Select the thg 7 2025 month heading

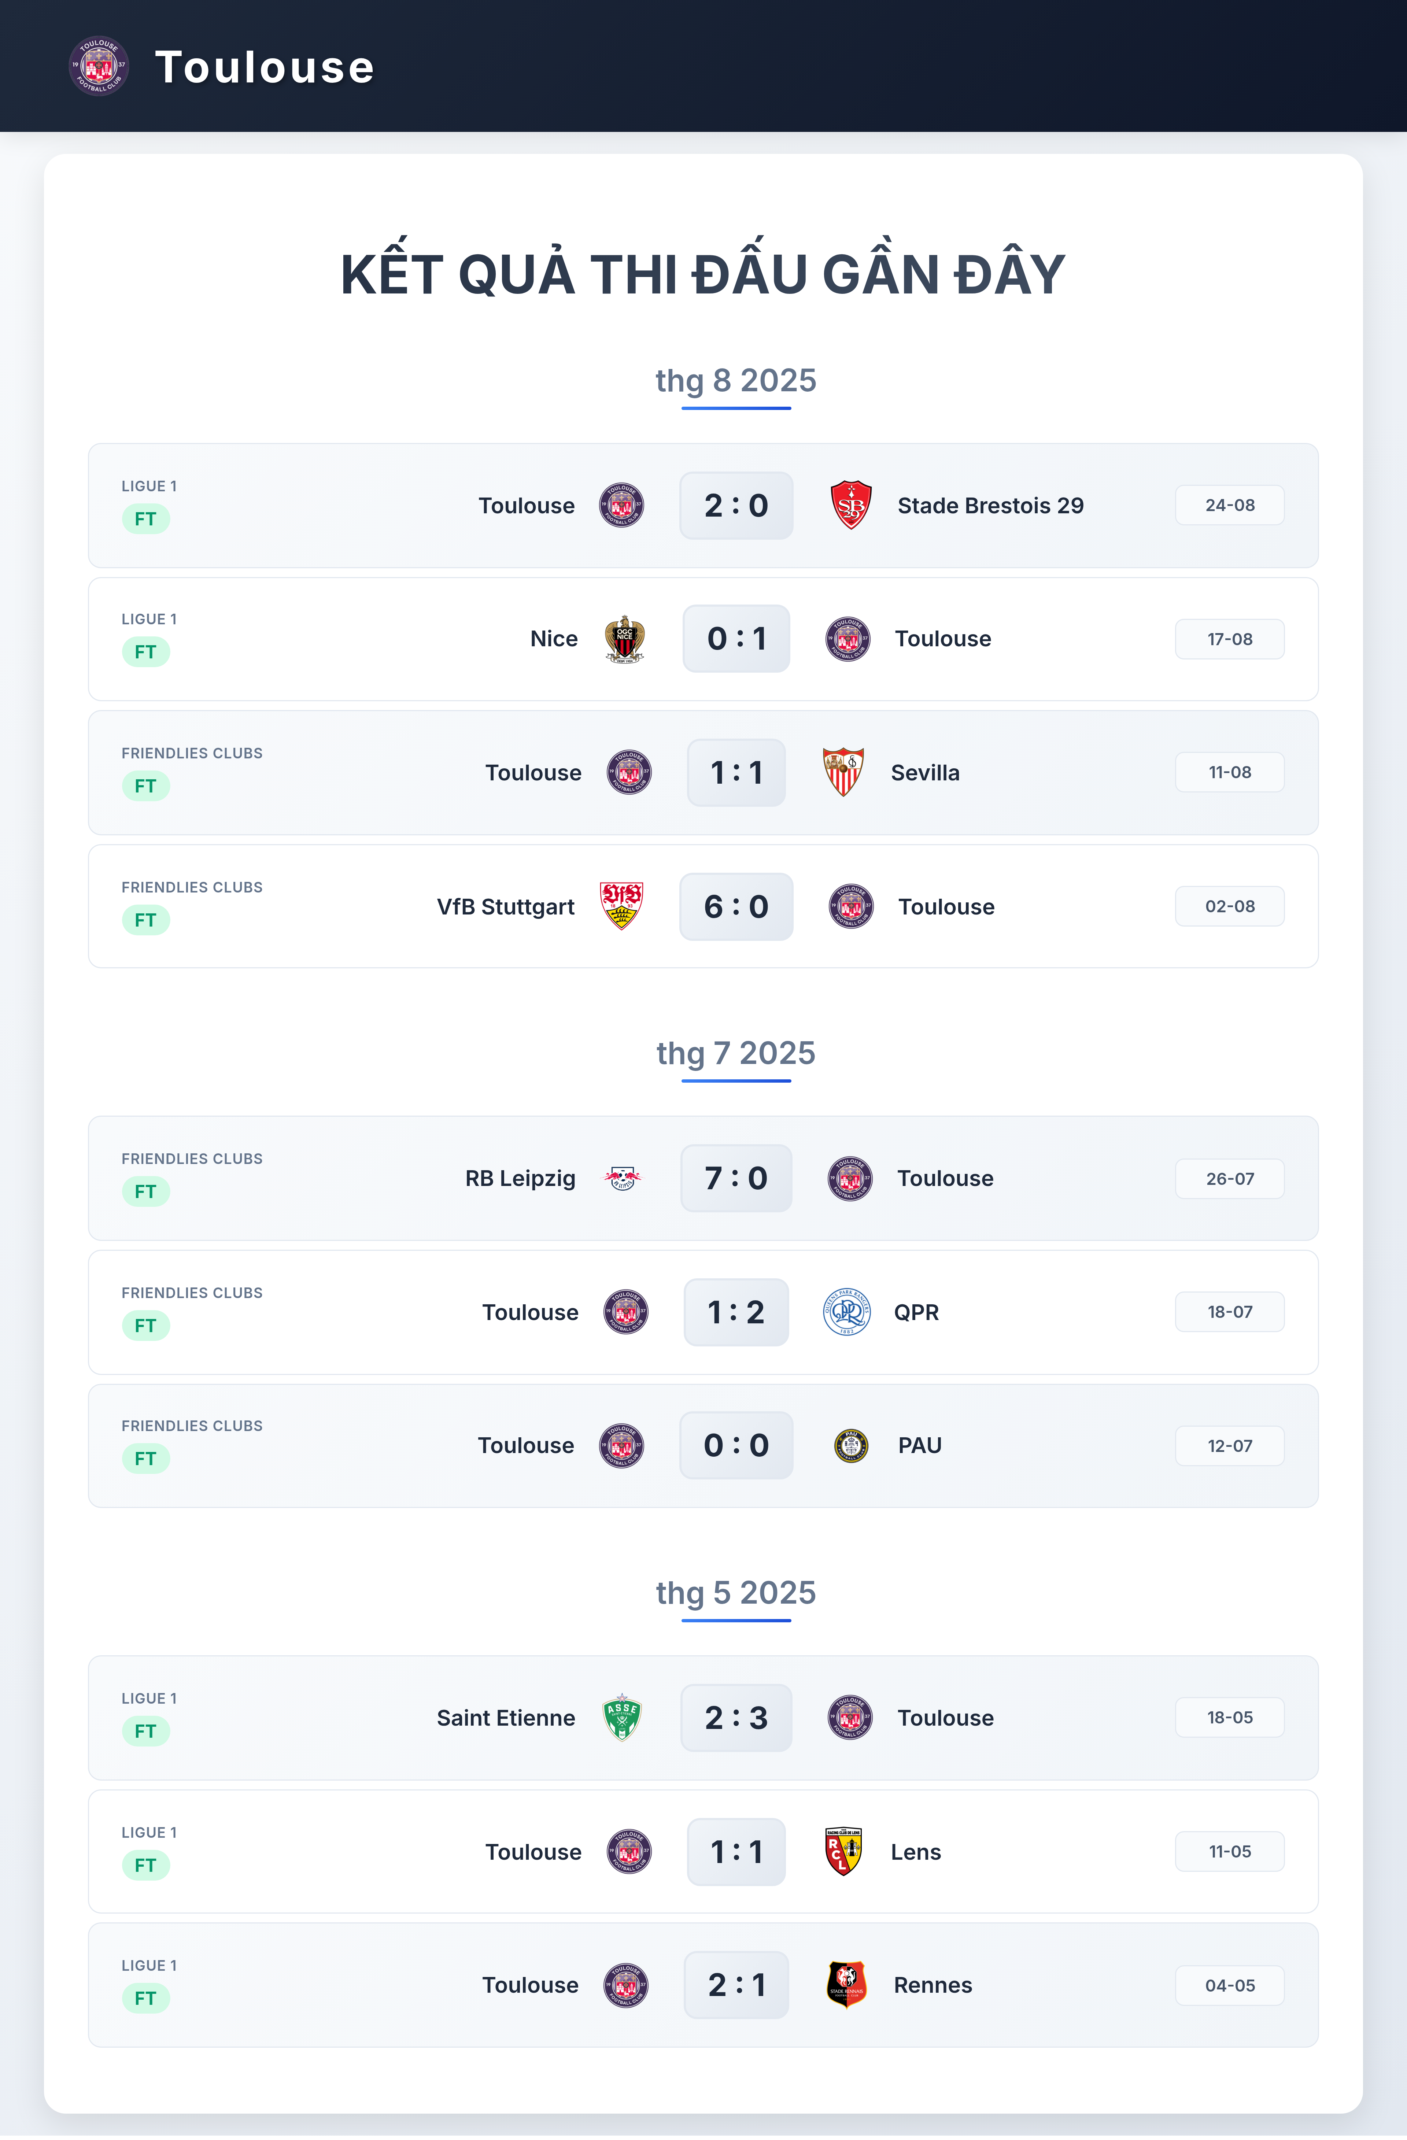(x=735, y=1053)
